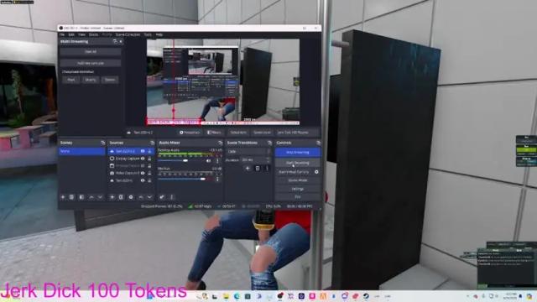
Task: Click Start All in Multi Streaming
Action: pyautogui.click(x=91, y=52)
